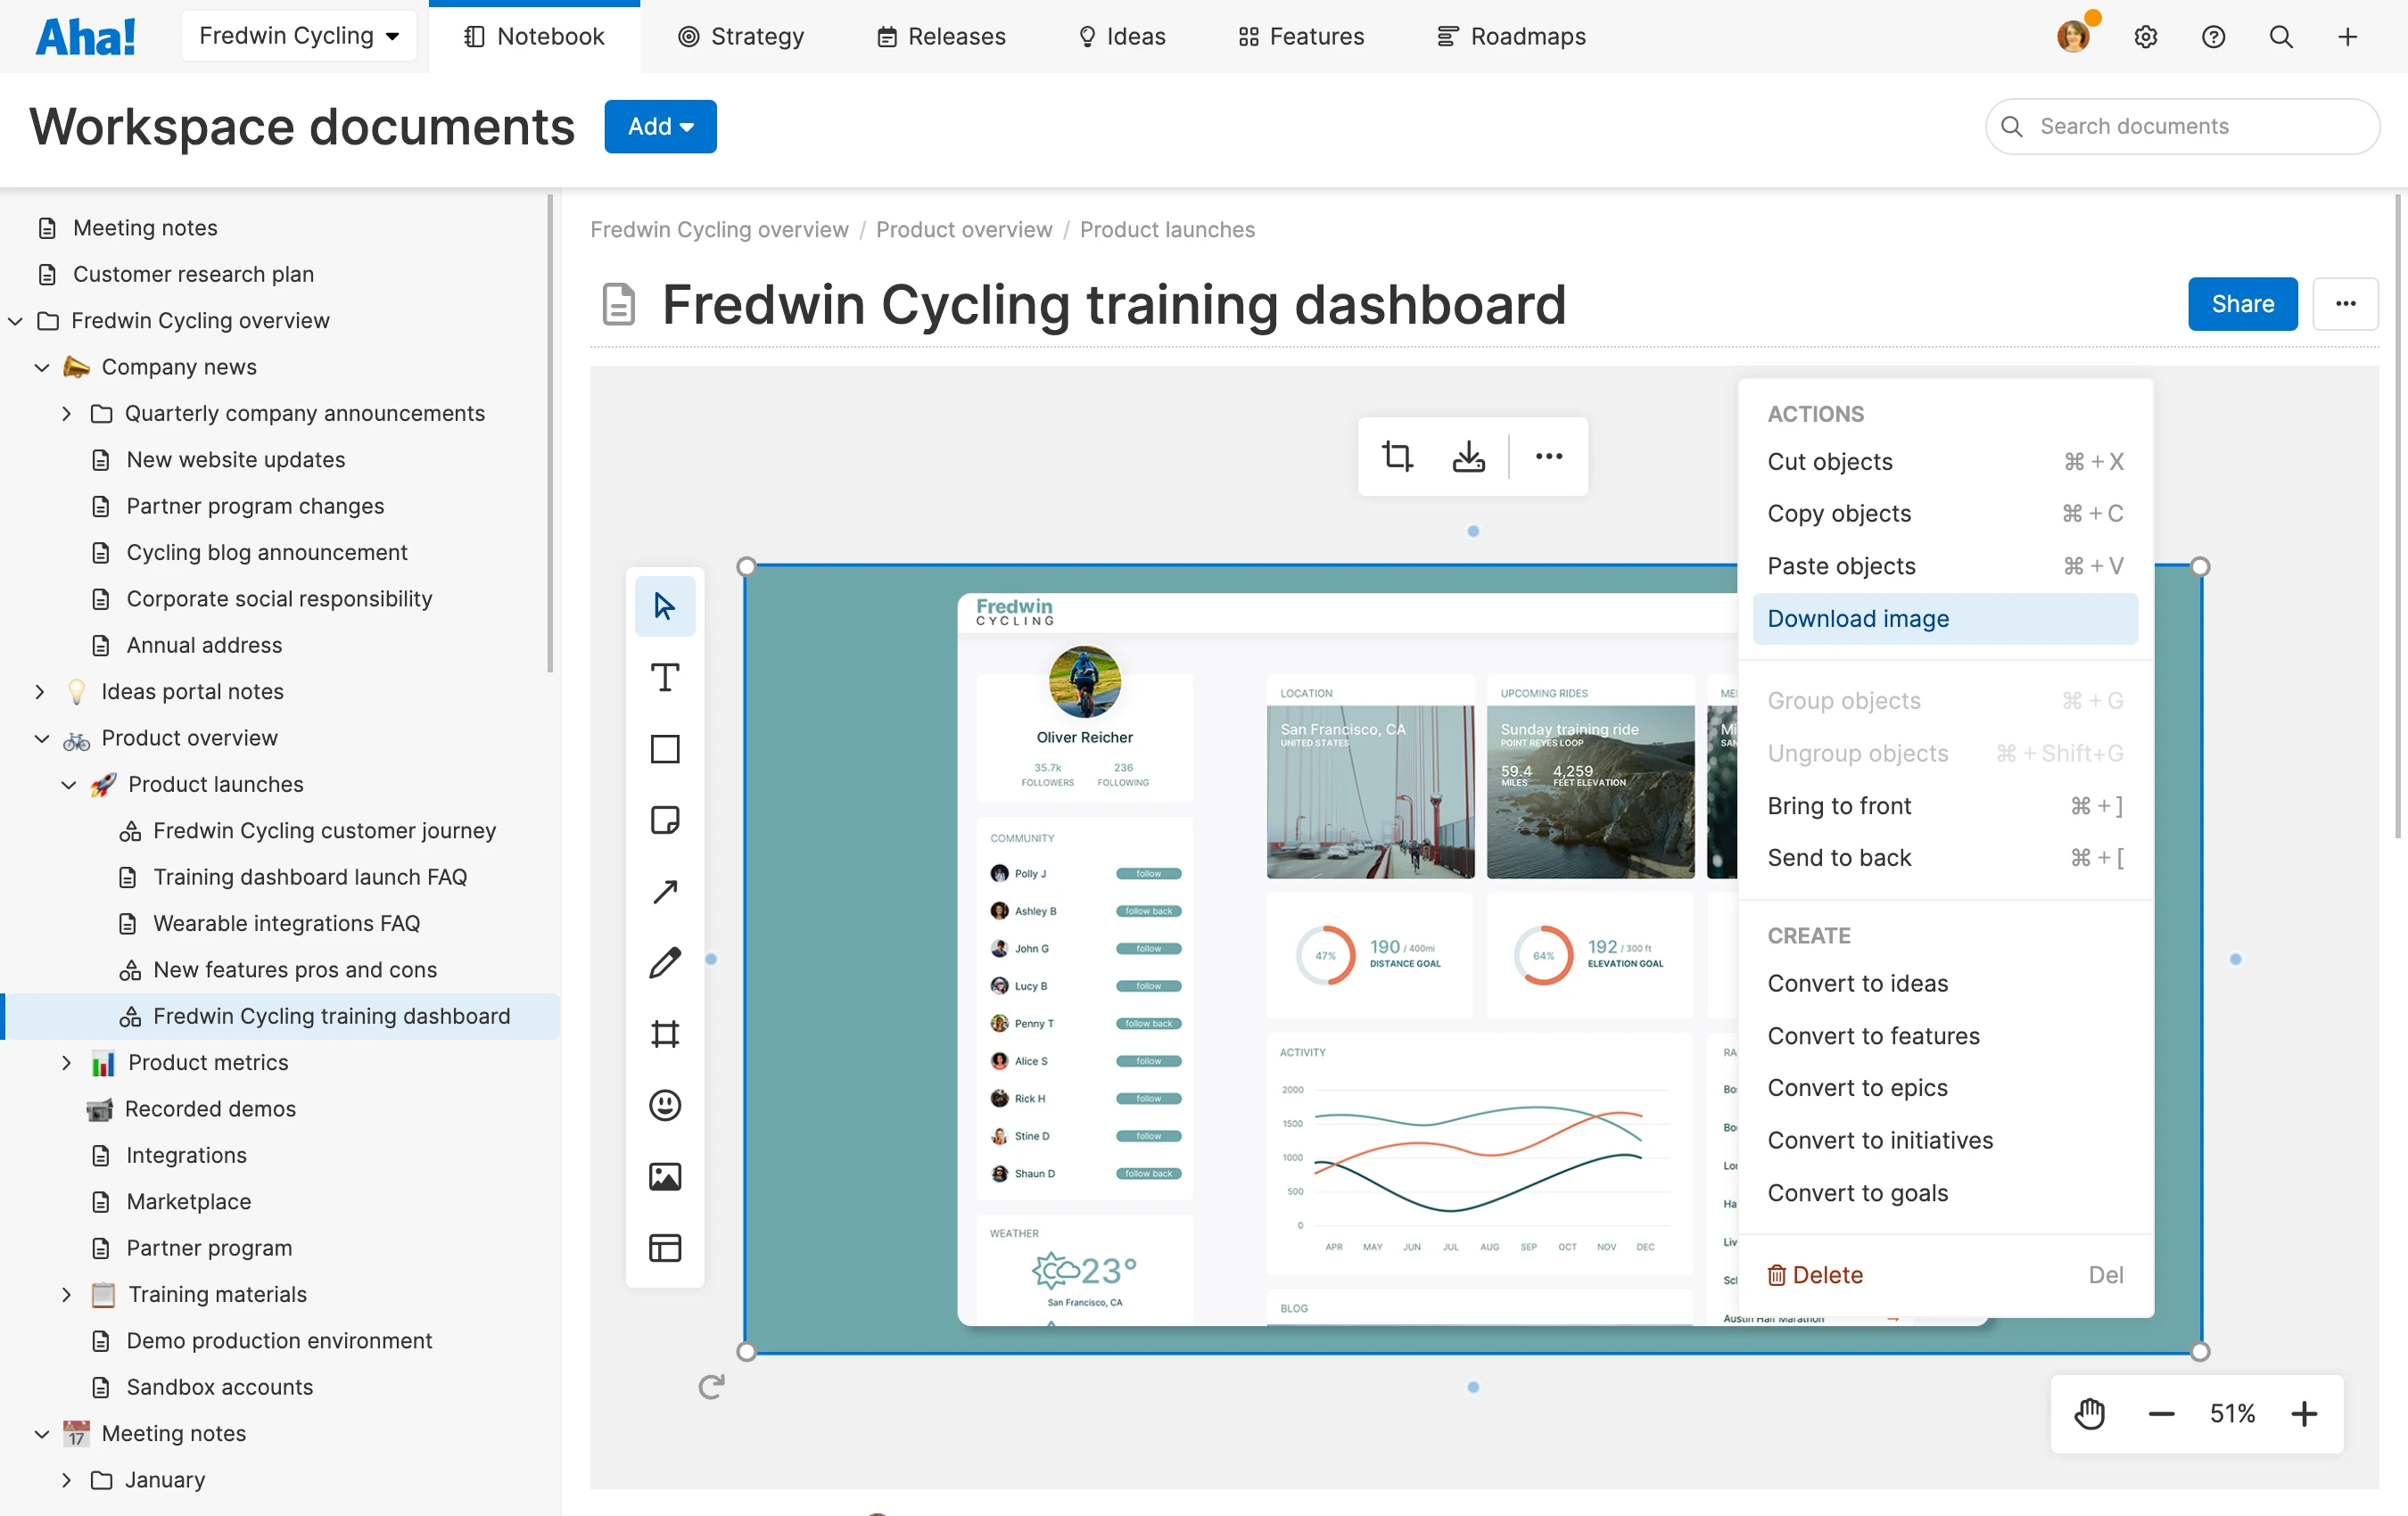The height and width of the screenshot is (1516, 2408).
Task: Zoom out with the minus button
Action: (2161, 1413)
